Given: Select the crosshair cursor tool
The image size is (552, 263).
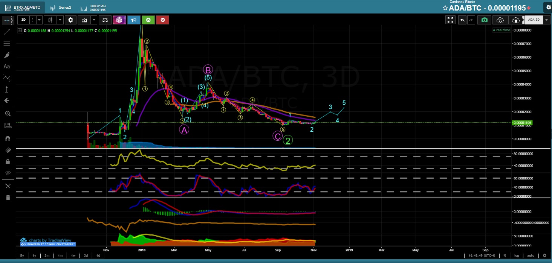Looking at the screenshot, I should [x=7, y=20].
